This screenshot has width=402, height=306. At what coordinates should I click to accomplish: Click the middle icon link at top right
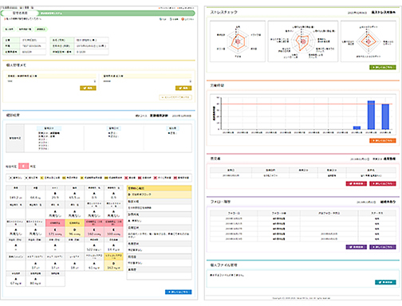174,19
